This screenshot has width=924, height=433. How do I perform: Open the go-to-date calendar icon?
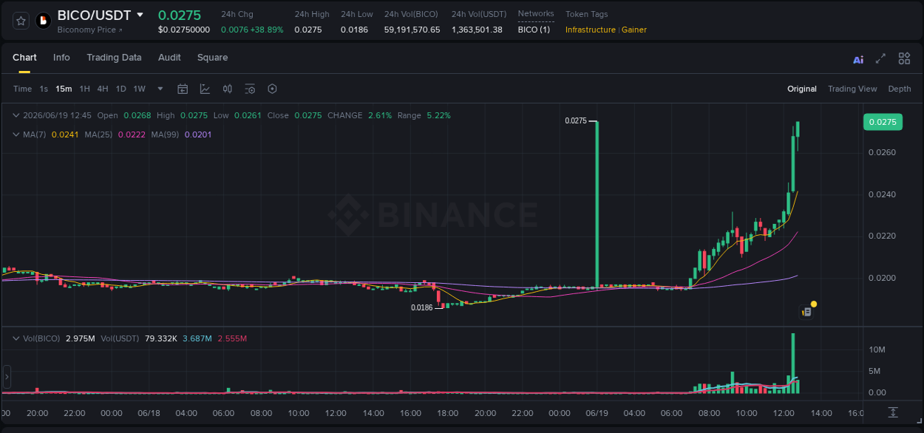(183, 89)
